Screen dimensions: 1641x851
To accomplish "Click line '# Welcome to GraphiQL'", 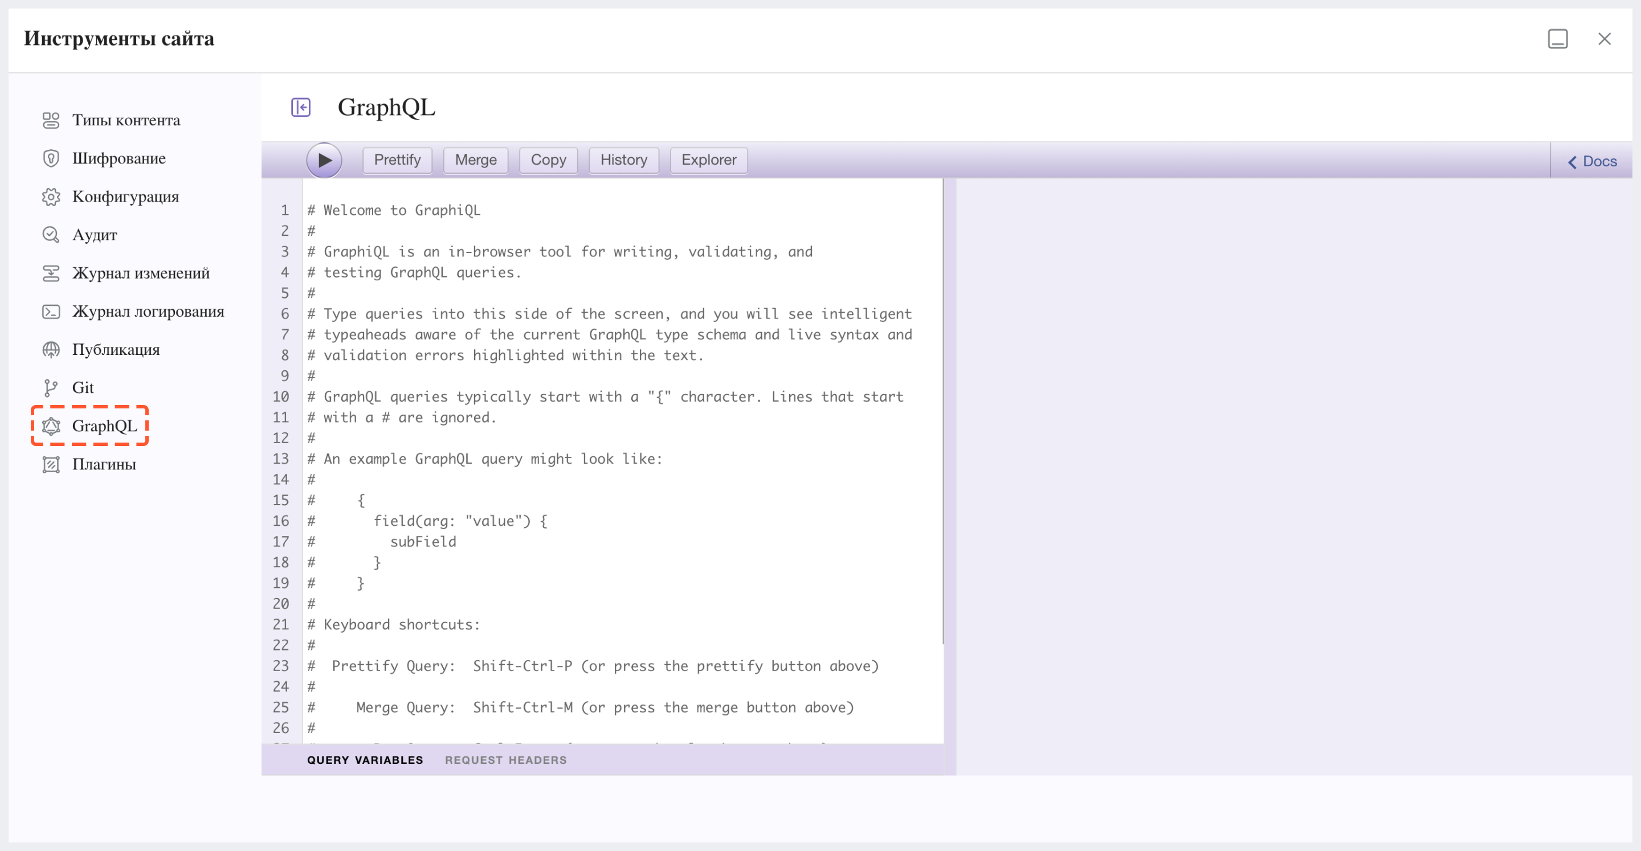I will coord(394,210).
